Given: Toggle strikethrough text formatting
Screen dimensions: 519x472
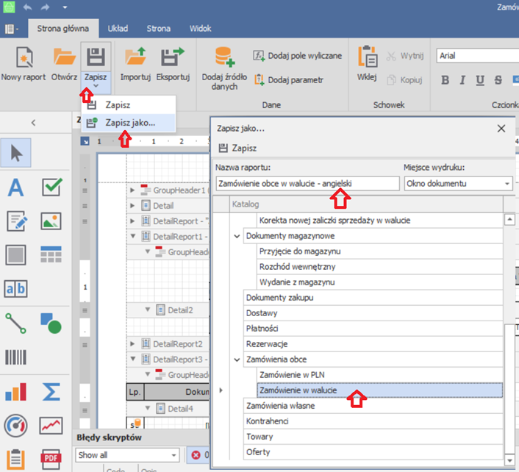Looking at the screenshot, I should pos(498,80).
